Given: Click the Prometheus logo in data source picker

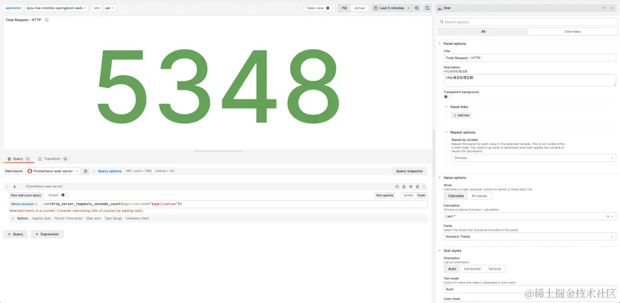Looking at the screenshot, I should tap(30, 171).
